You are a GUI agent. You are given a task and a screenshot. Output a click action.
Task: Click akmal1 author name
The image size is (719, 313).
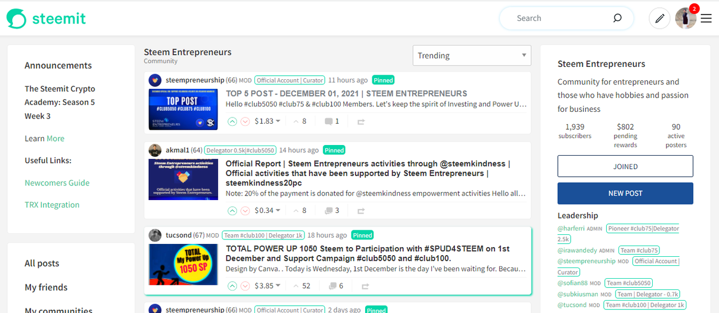(x=178, y=151)
